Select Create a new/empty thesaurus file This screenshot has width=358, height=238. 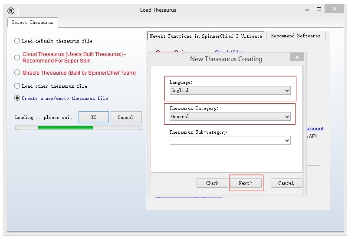17,98
